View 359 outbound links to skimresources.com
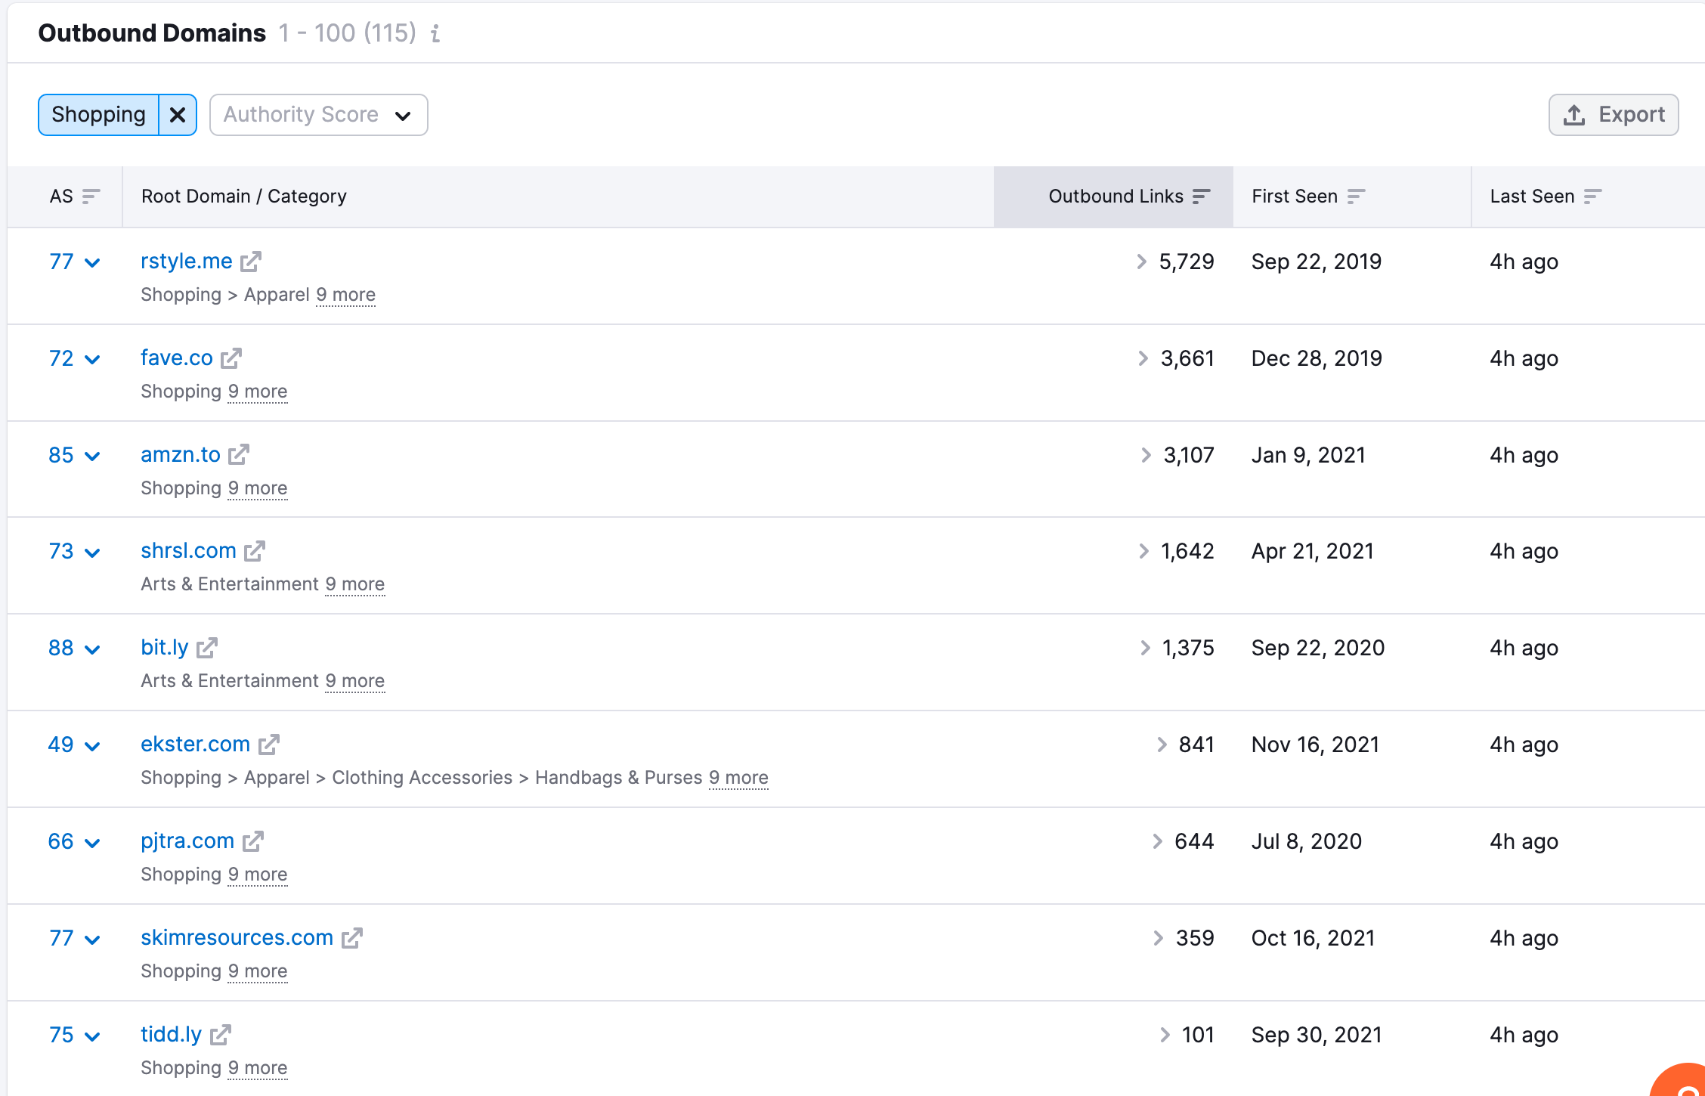 click(x=1184, y=938)
